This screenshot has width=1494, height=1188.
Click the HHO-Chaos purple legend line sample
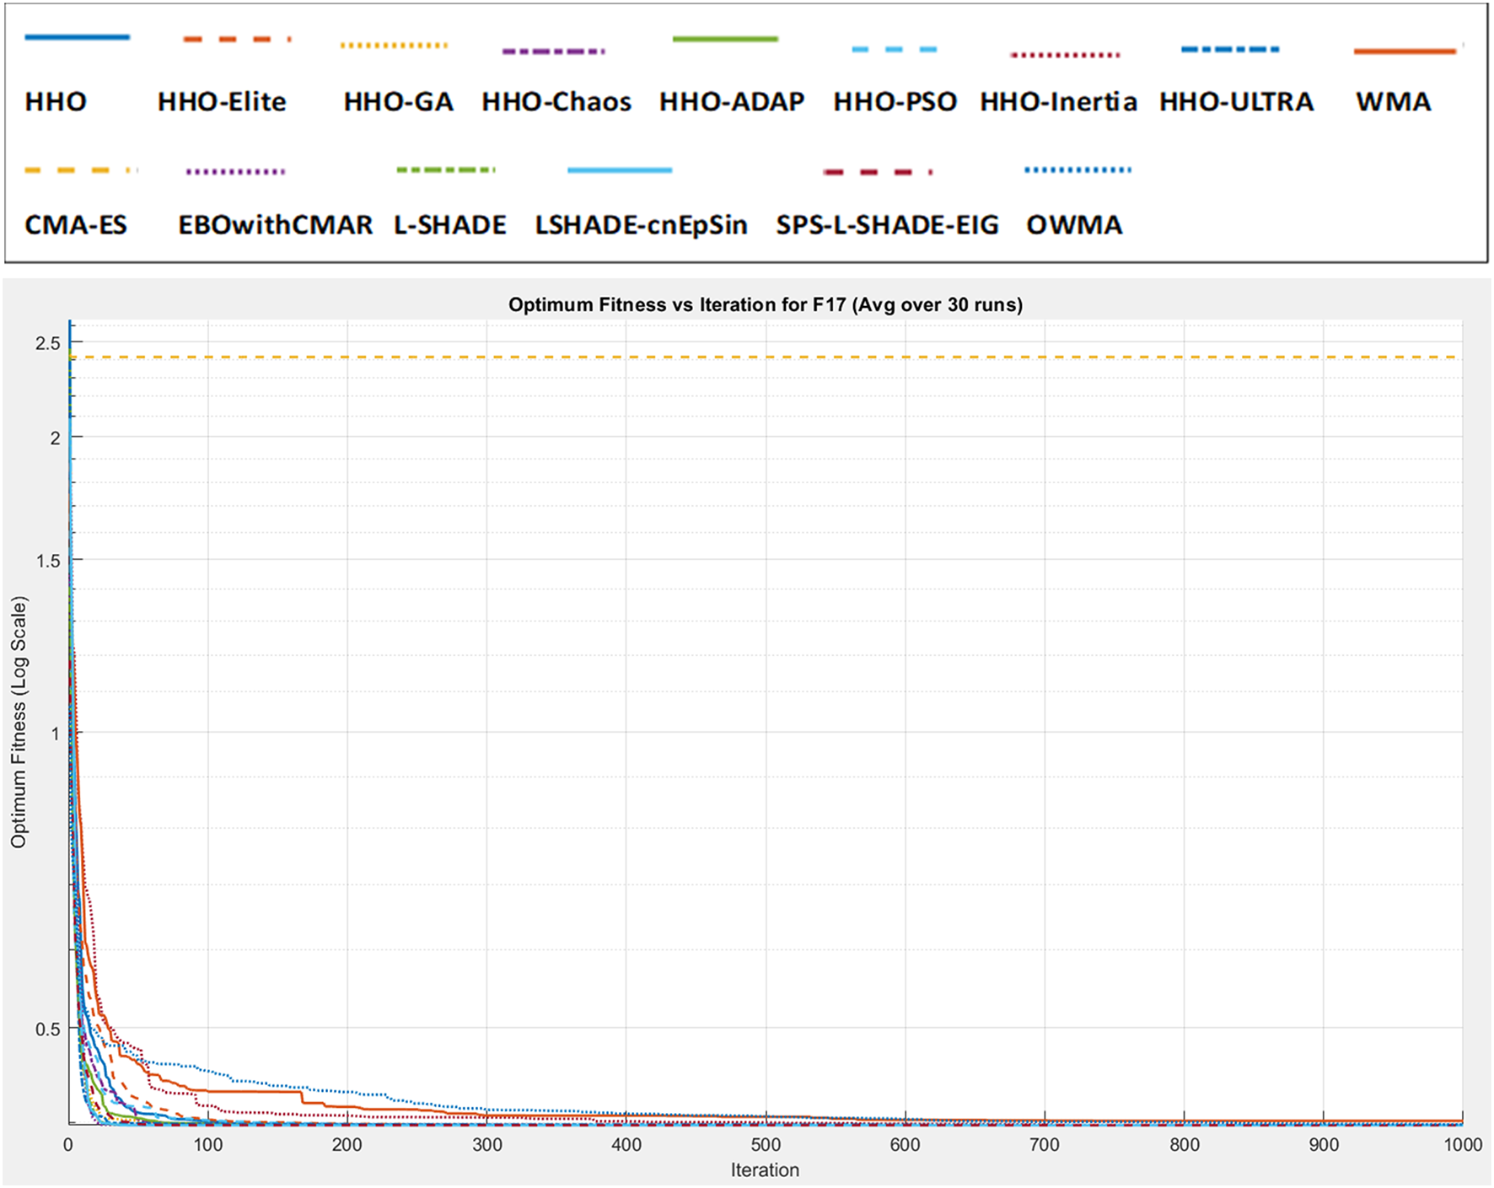click(553, 52)
